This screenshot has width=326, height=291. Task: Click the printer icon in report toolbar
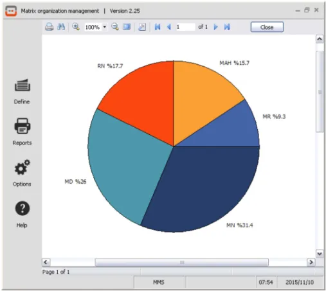pos(49,27)
